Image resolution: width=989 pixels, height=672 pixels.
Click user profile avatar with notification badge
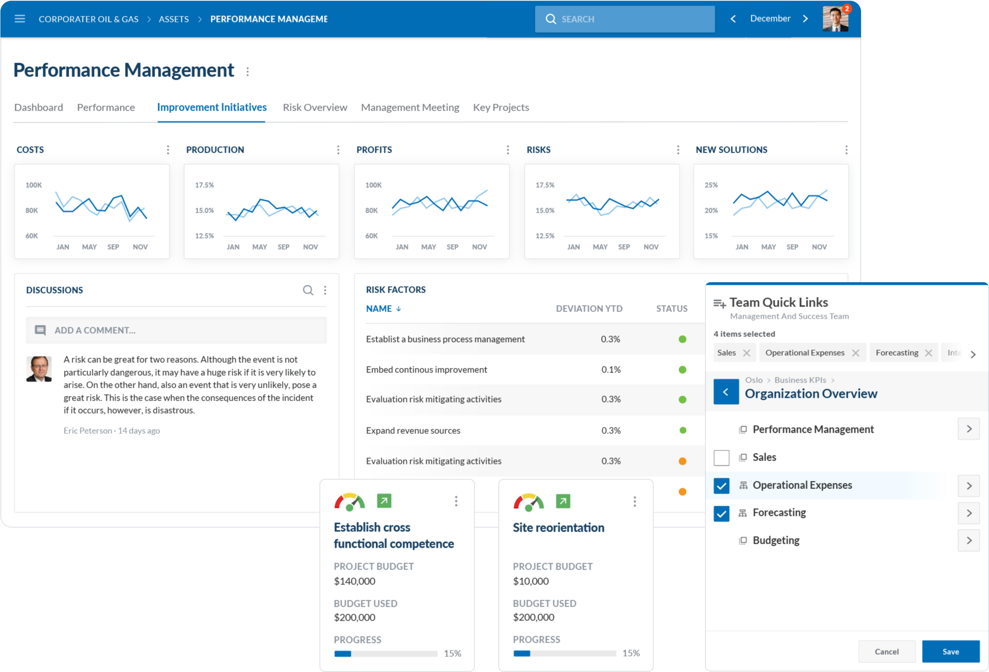pyautogui.click(x=835, y=19)
